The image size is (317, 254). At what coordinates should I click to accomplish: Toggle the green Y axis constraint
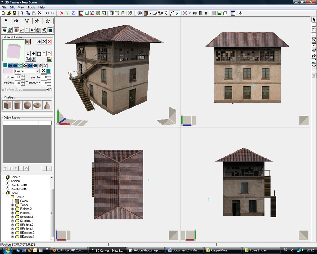(x=67, y=13)
